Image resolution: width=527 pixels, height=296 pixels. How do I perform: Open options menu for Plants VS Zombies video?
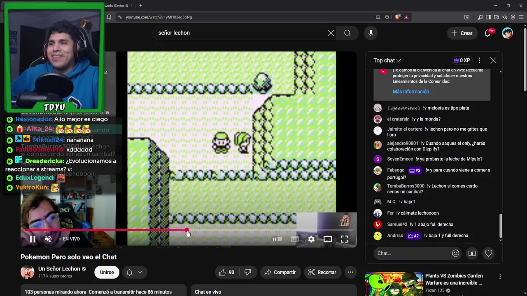tap(500, 277)
